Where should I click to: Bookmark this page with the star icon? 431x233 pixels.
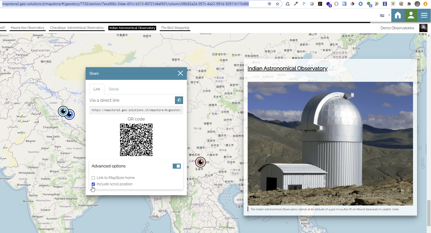point(278,4)
